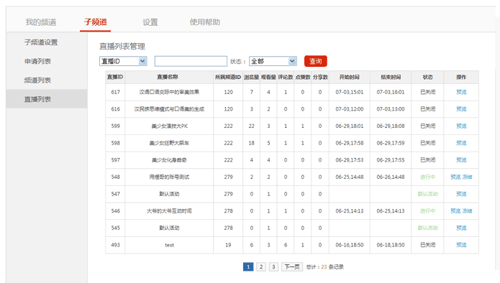This screenshot has height=283, width=500.
Task: Click 冻结 link for row 546
Action: coord(467,210)
